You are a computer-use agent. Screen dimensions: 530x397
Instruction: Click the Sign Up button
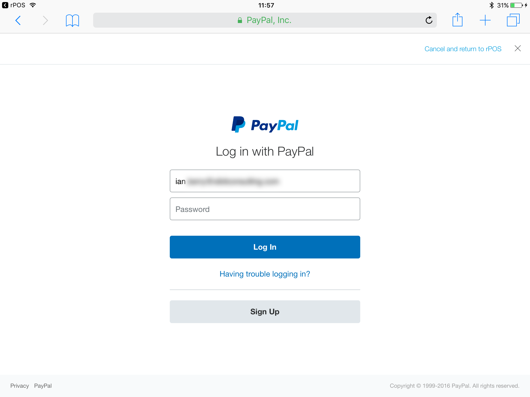click(265, 312)
